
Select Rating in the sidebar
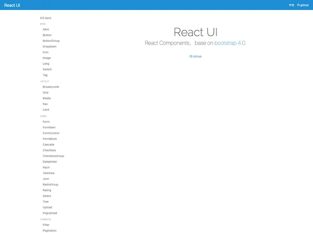click(x=47, y=190)
